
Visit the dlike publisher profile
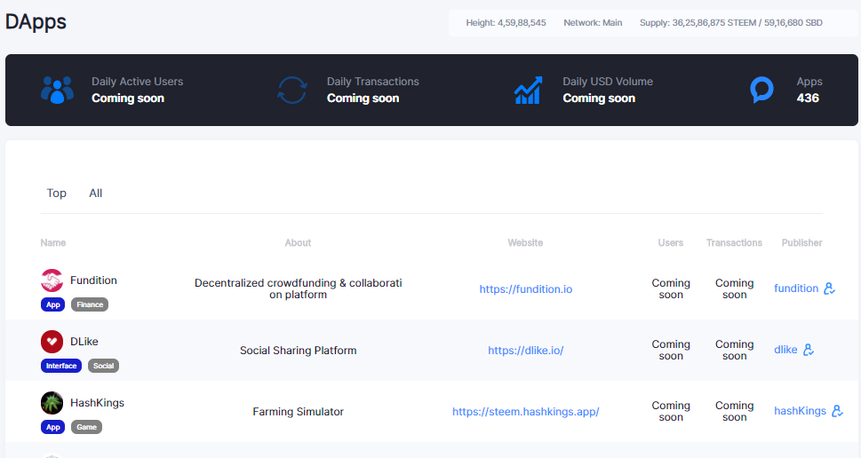tap(785, 350)
